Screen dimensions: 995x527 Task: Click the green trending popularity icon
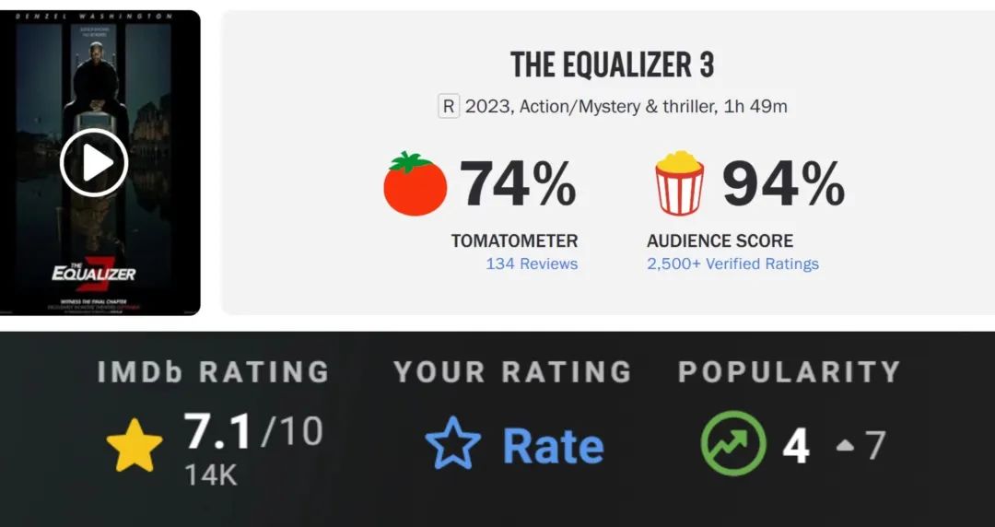(732, 443)
